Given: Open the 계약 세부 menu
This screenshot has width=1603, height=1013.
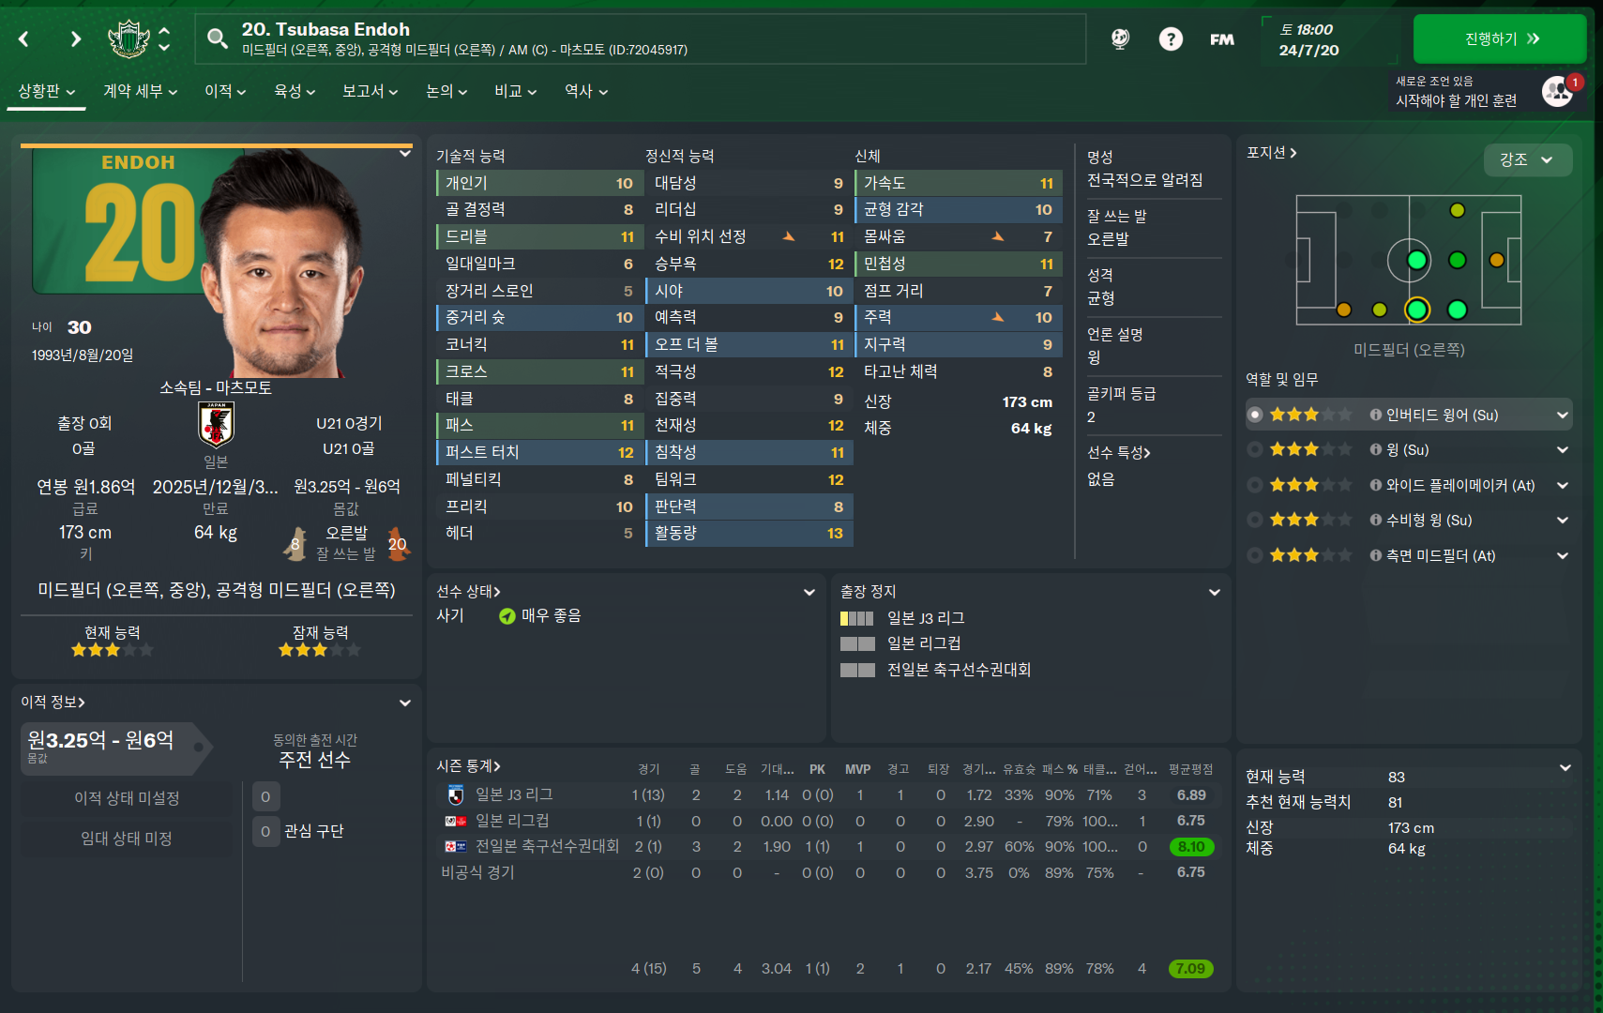Looking at the screenshot, I should click(140, 91).
